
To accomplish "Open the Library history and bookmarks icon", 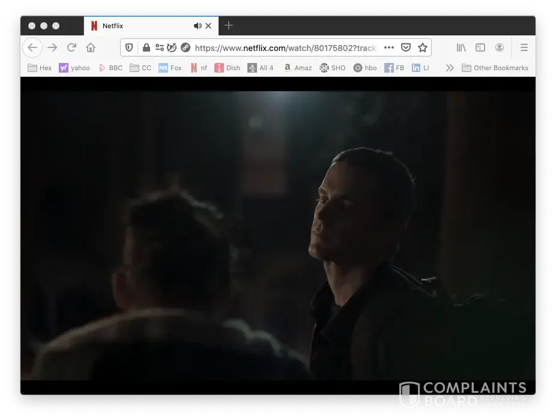I will pos(461,47).
